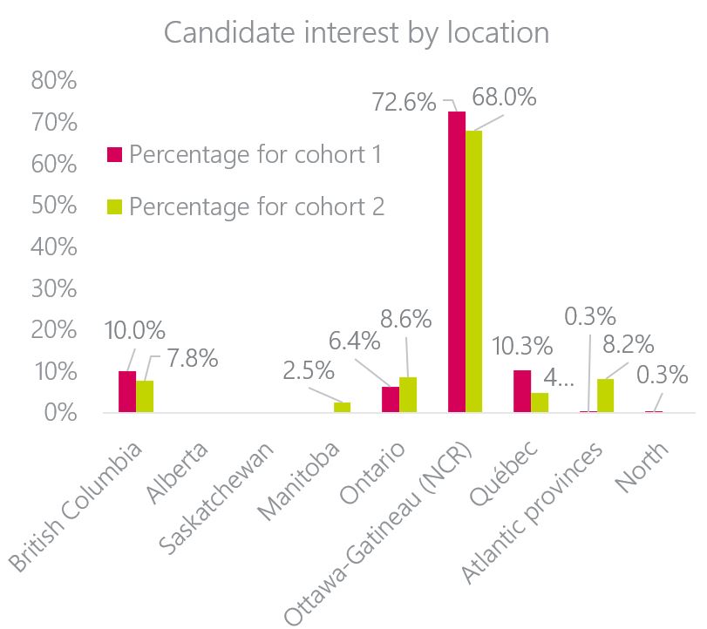Click the 72.6% data label
The image size is (707, 629).
[x=403, y=103]
